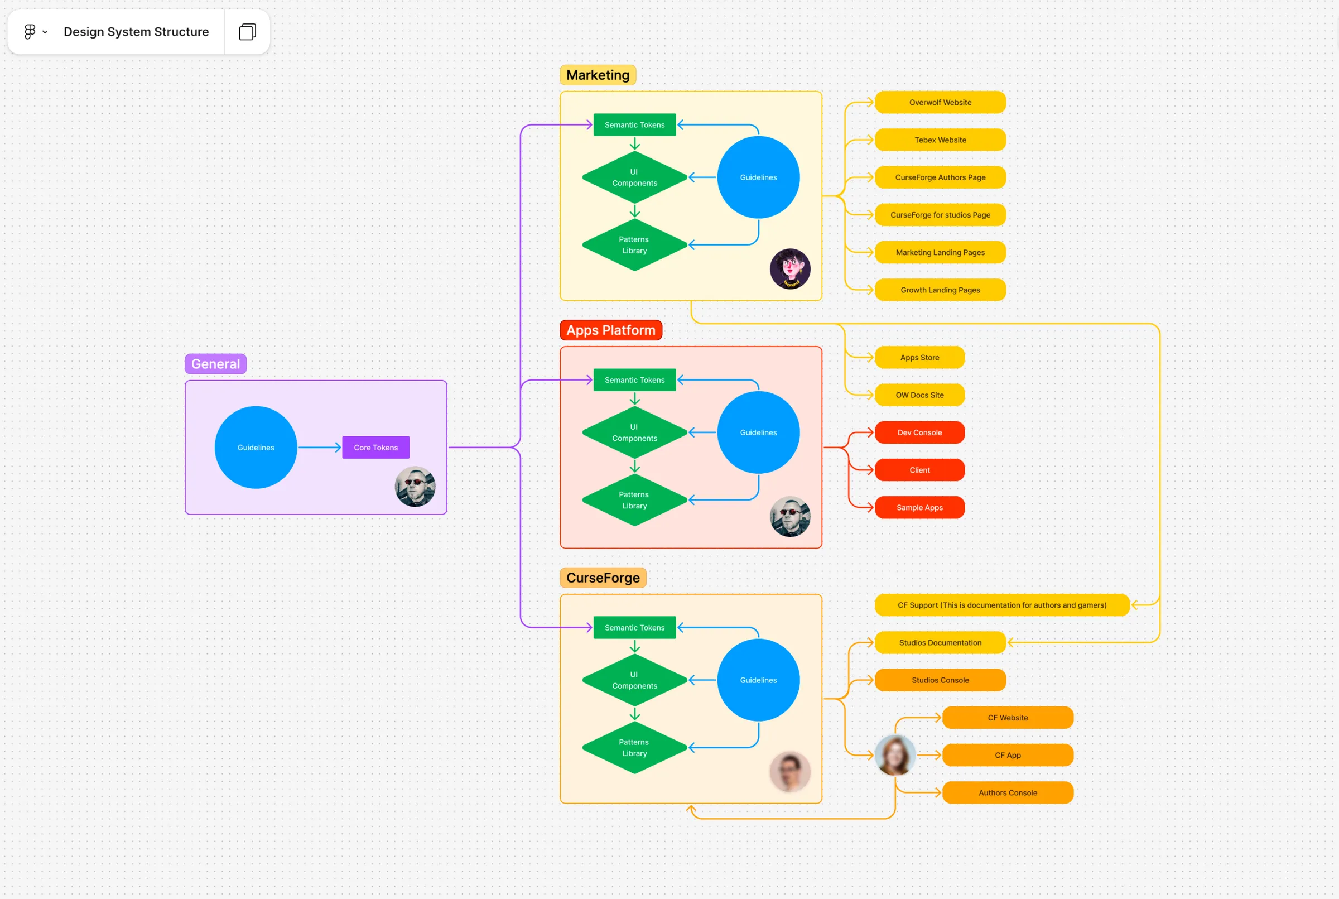Viewport: 1339px width, 899px height.
Task: Select Guidelines circle in Marketing
Action: tap(759, 177)
